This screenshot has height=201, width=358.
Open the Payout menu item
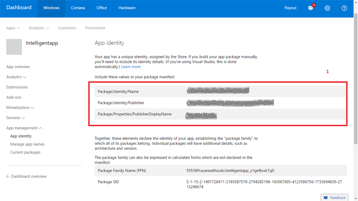(290, 8)
